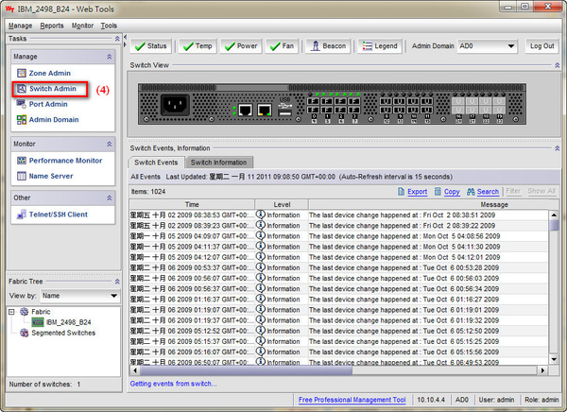Click the Fan green checkmark icon
Viewport: 567px width, 412px height.
[275, 46]
